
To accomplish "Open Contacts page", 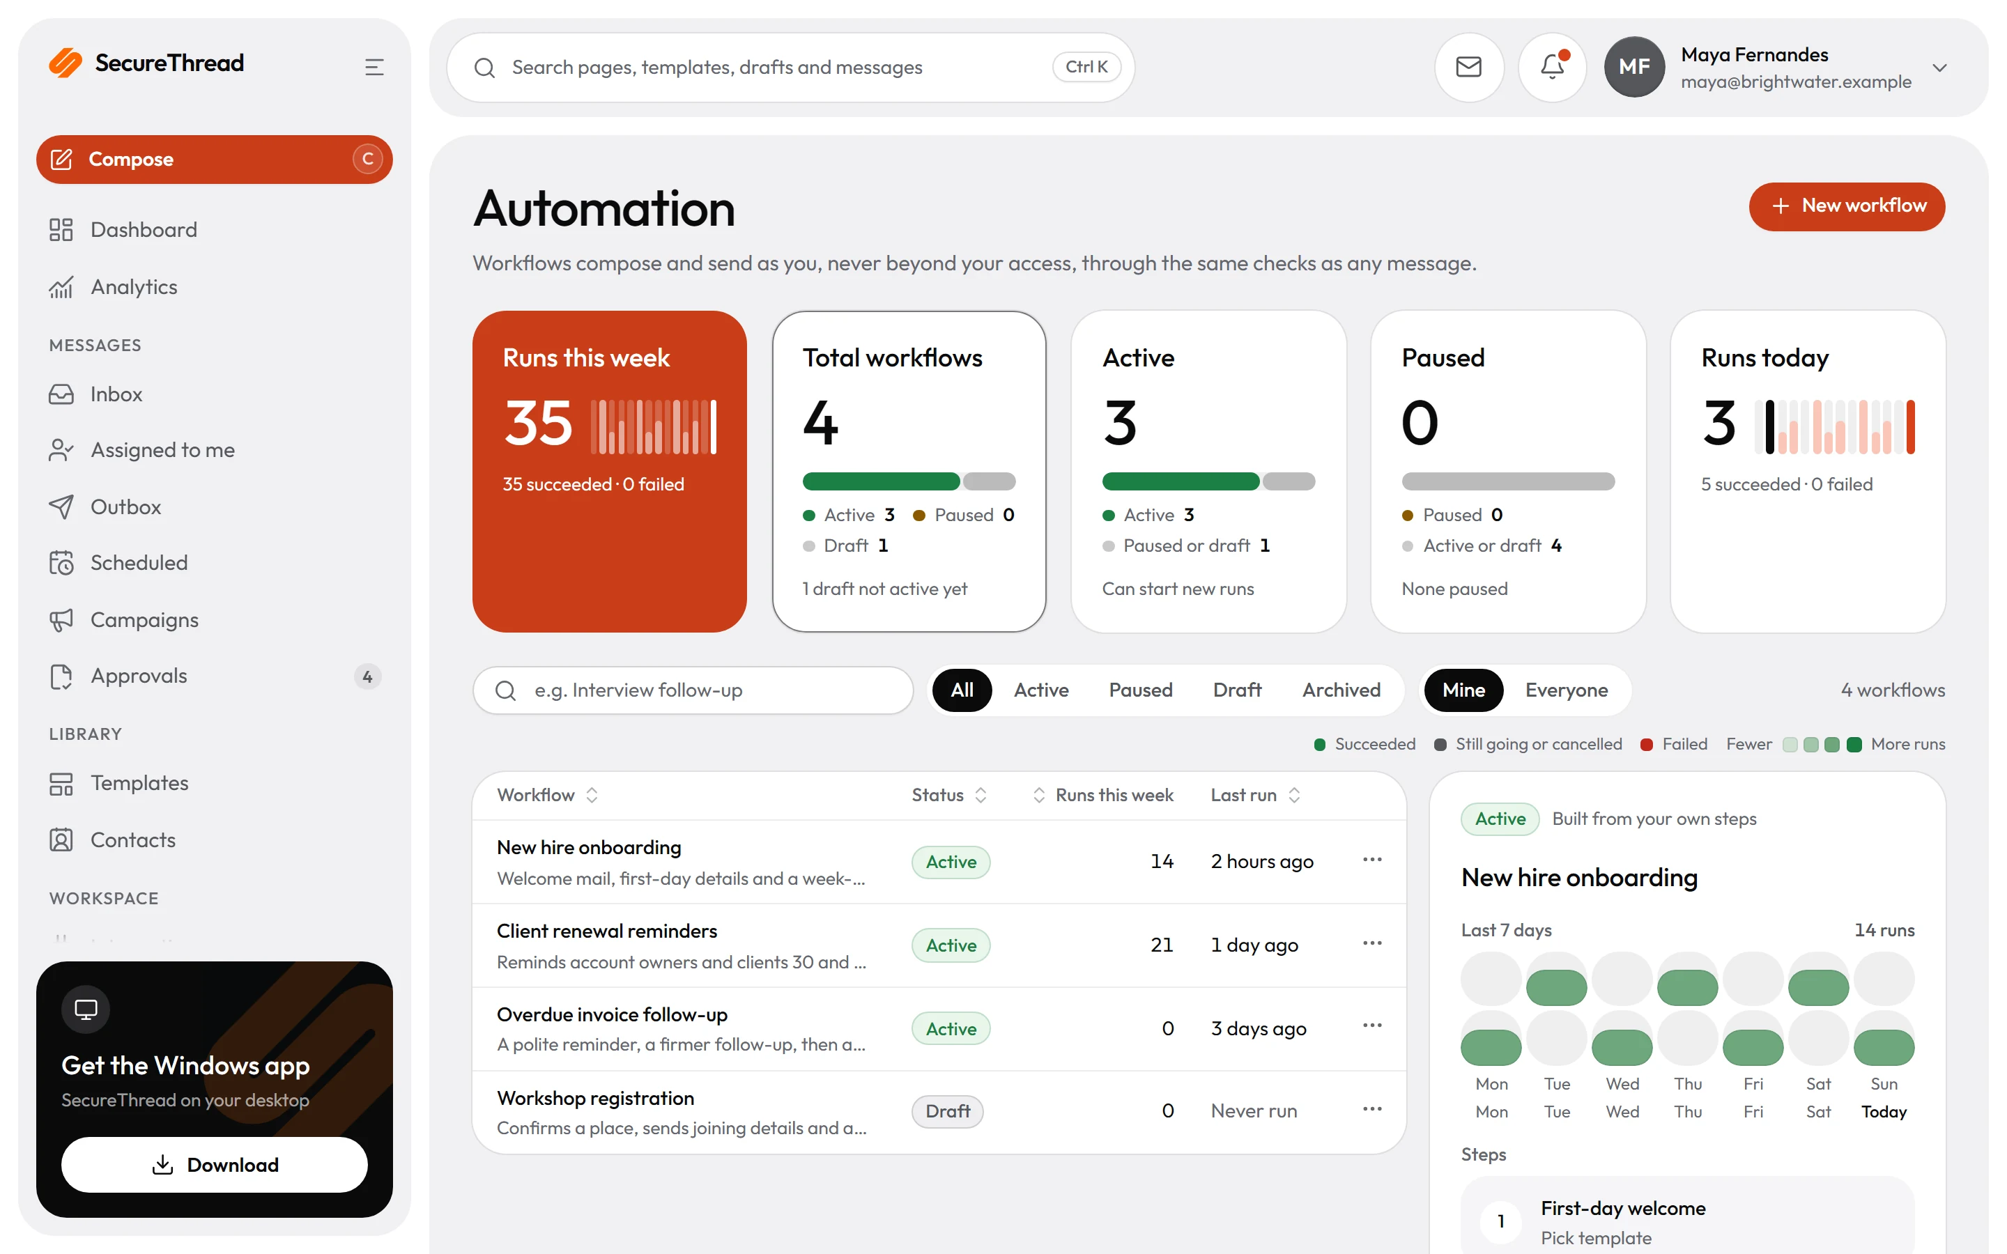I will click(214, 840).
